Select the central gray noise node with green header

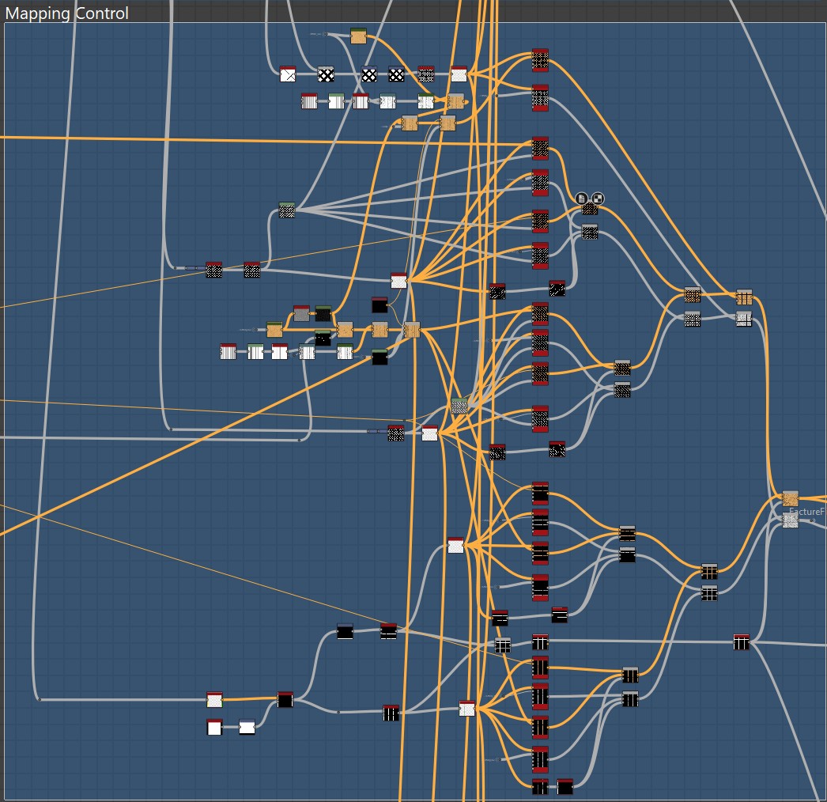[459, 406]
